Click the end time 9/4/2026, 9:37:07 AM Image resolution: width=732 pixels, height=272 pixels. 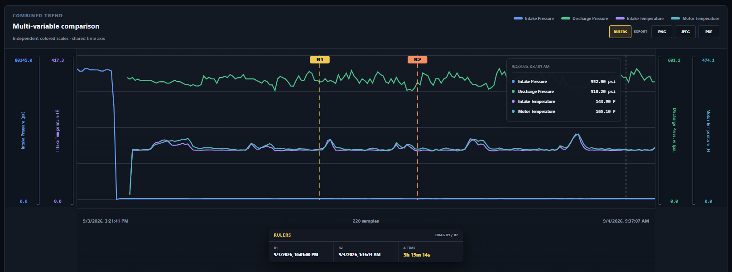(x=626, y=221)
